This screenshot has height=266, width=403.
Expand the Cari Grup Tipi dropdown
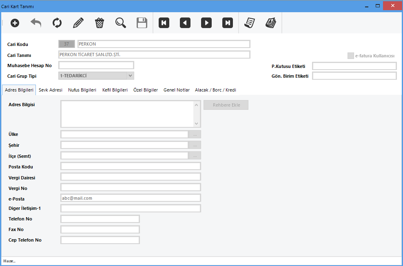click(130, 75)
